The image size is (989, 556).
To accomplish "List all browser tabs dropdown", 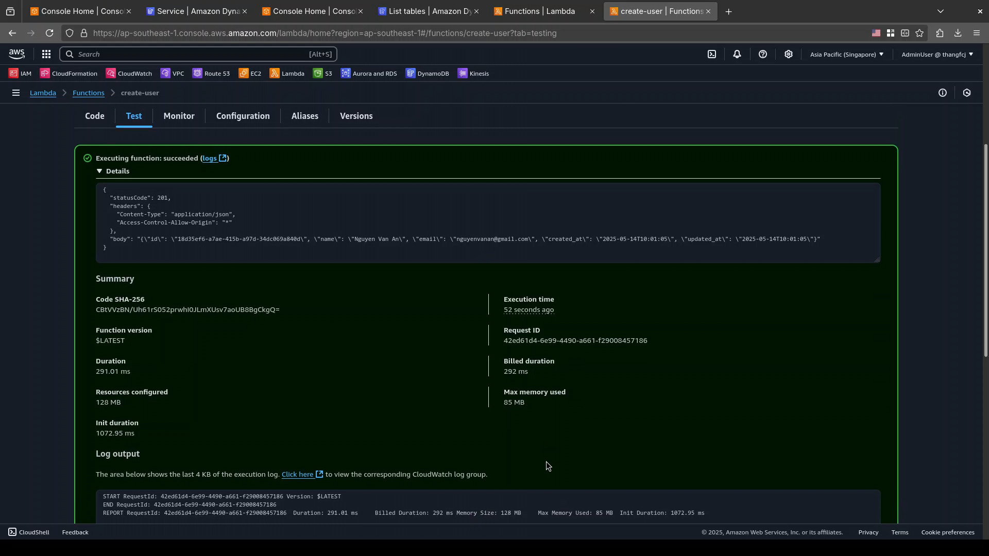I will pos(941,11).
